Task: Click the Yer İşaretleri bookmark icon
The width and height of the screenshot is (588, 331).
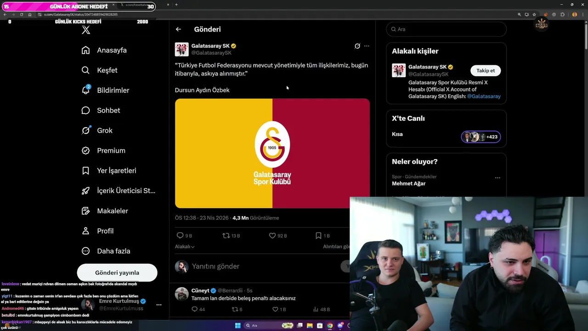Action: 85,171
